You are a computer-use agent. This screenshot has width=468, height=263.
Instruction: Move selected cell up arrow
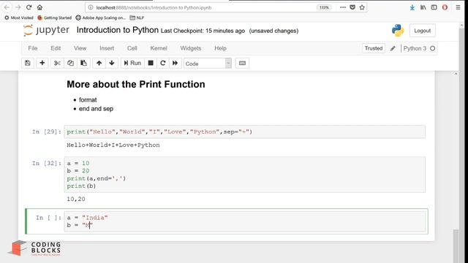[99, 64]
